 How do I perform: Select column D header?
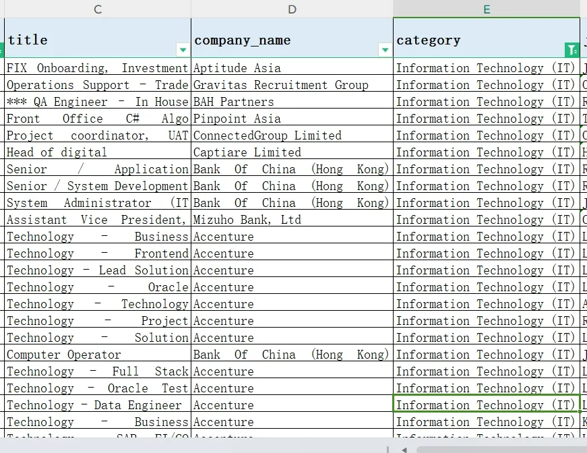pyautogui.click(x=292, y=9)
